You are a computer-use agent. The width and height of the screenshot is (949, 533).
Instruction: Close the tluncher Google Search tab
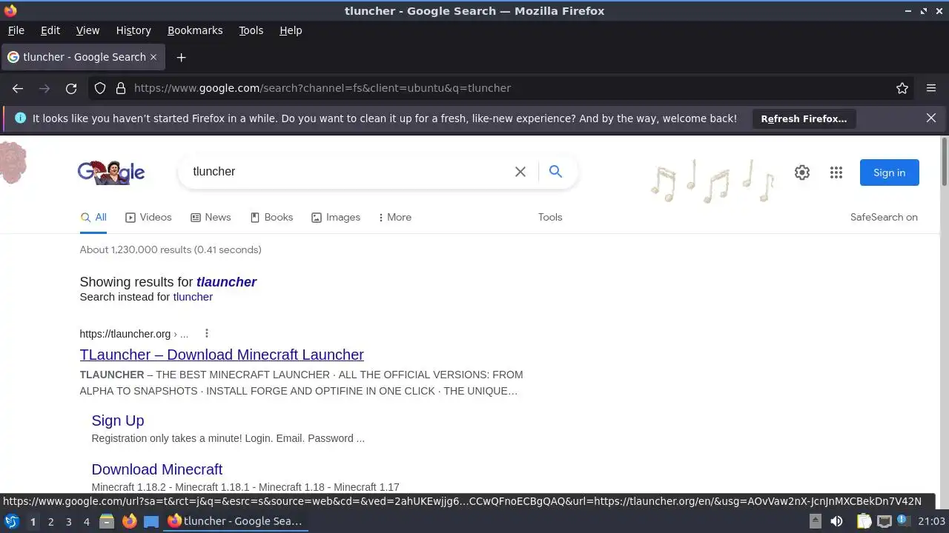click(153, 57)
